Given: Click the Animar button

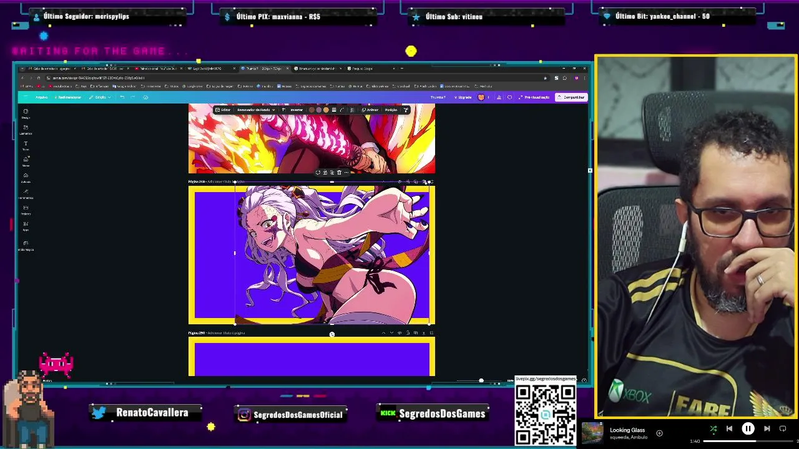Looking at the screenshot, I should pos(370,110).
